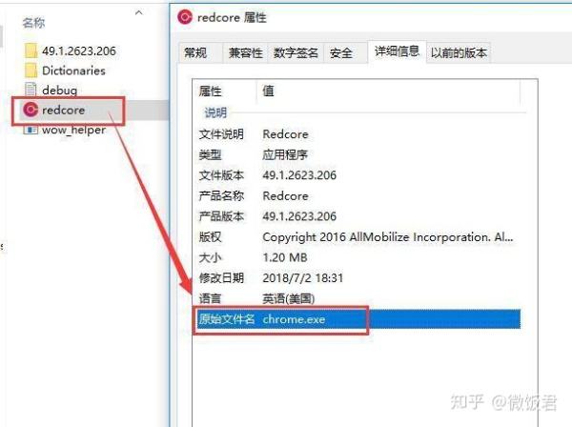Select the 版权 Copyright 2016 row
572x427 pixels.
359,237
